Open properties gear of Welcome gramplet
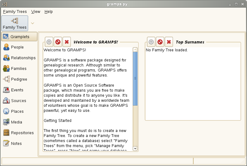 tap(49, 42)
